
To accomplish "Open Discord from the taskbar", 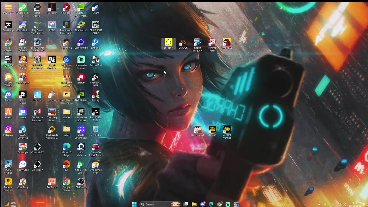I will coord(203,204).
